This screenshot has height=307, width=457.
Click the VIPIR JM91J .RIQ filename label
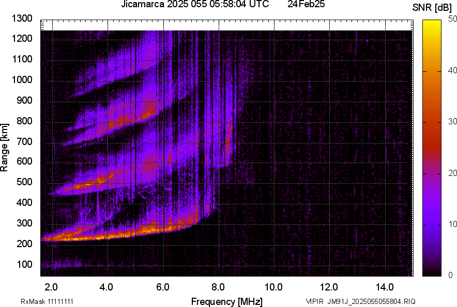[x=360, y=301]
